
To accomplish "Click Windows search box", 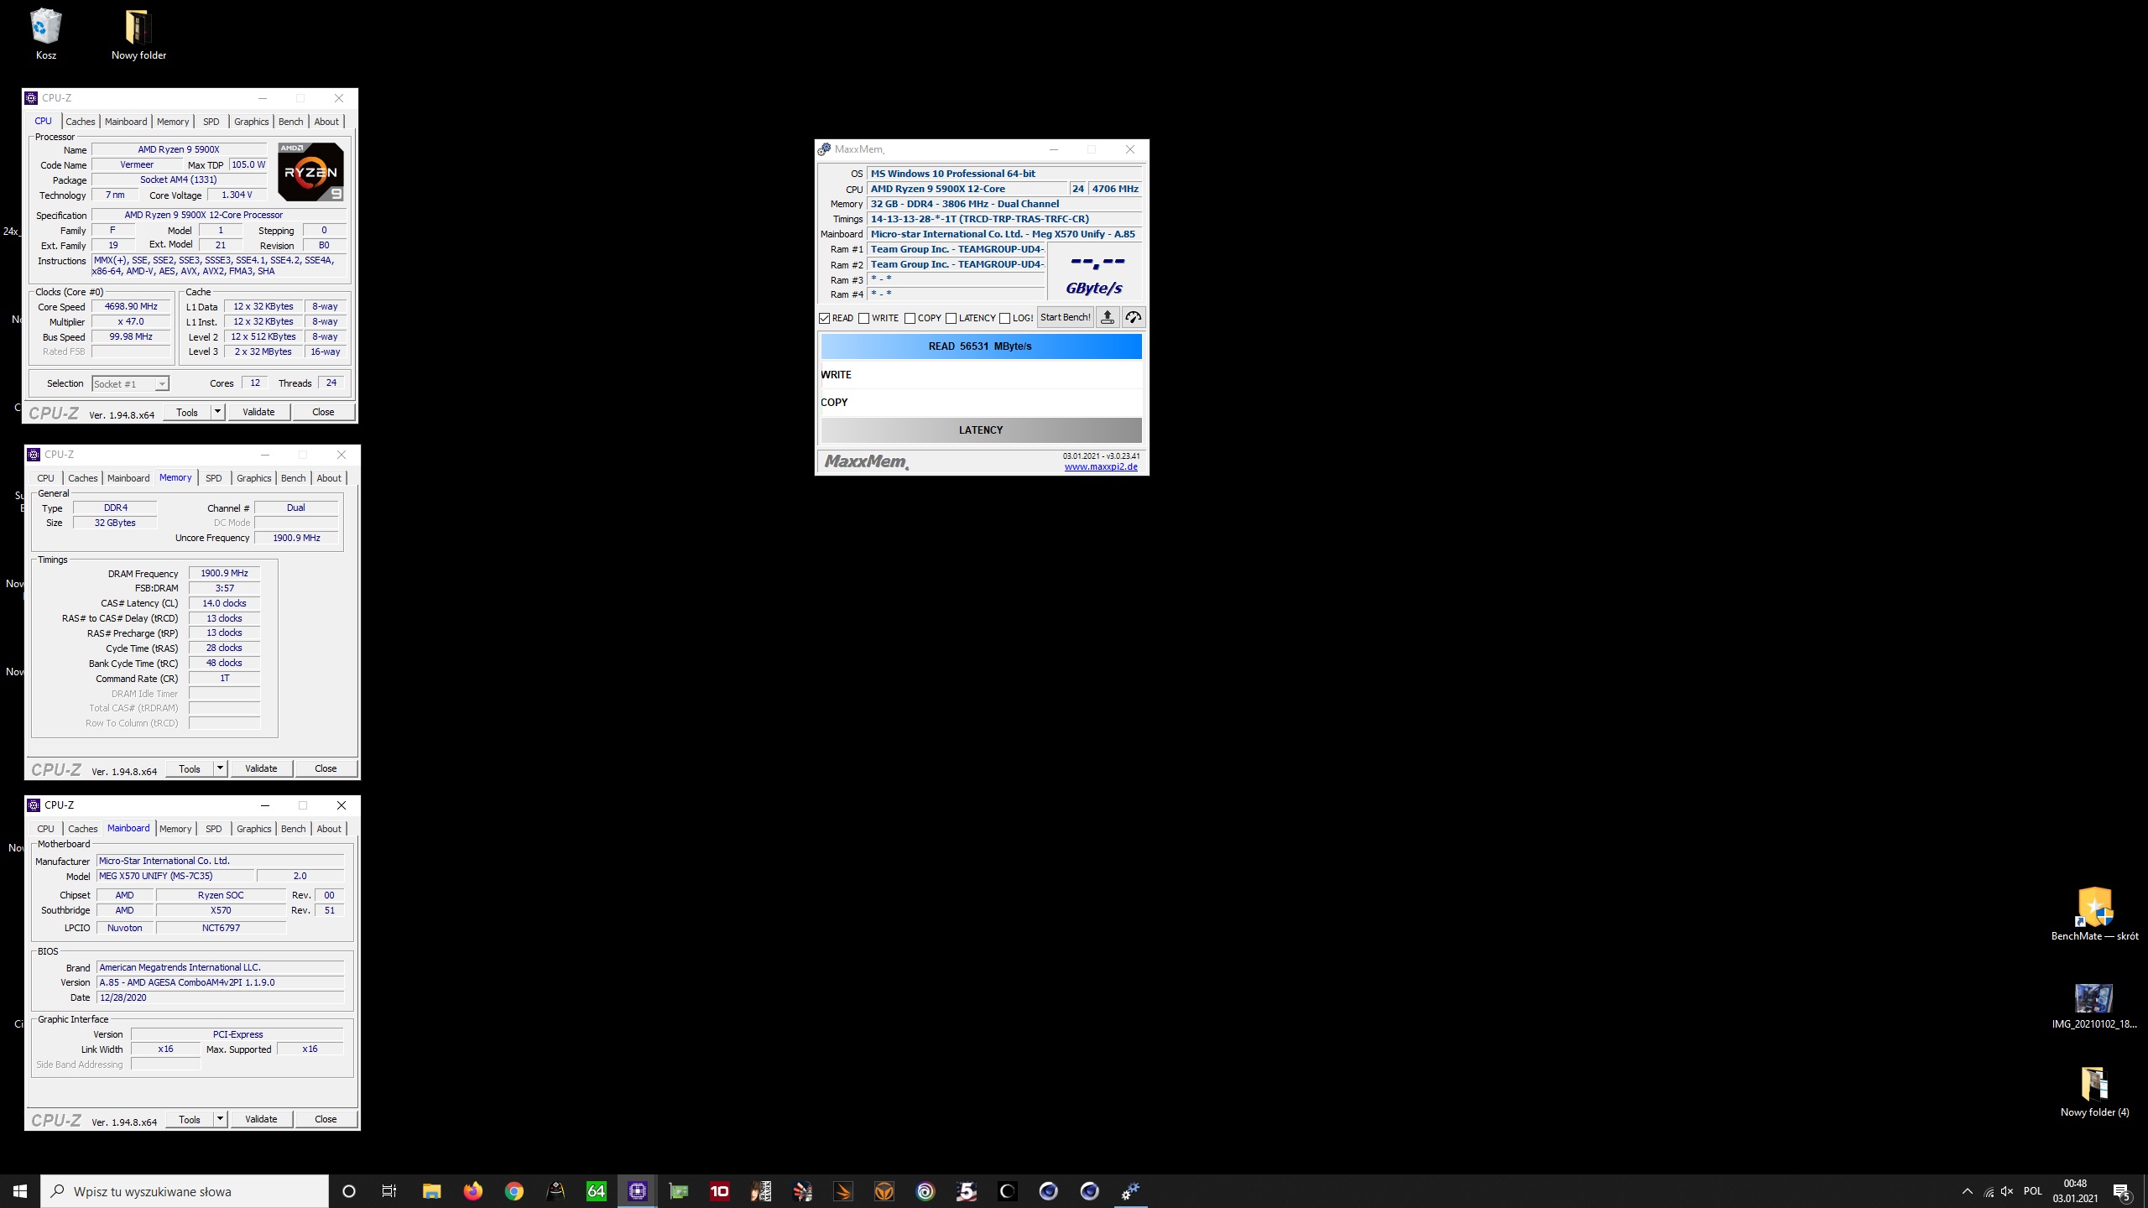I will pyautogui.click(x=185, y=1191).
